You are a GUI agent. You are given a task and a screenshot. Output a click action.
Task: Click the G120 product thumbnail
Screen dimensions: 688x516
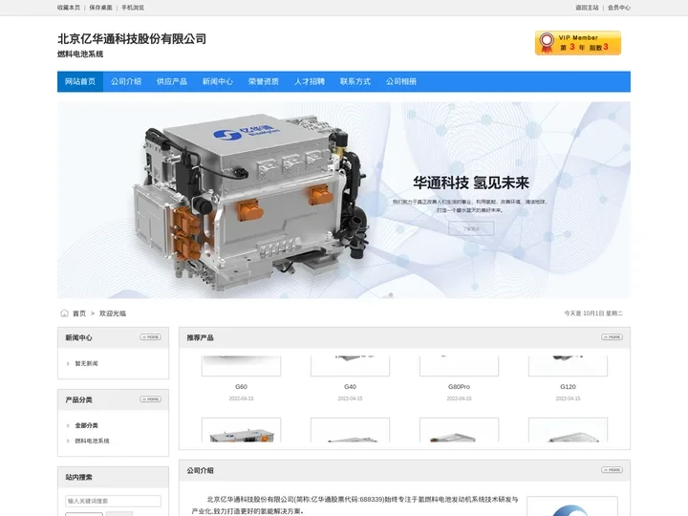[568, 366]
